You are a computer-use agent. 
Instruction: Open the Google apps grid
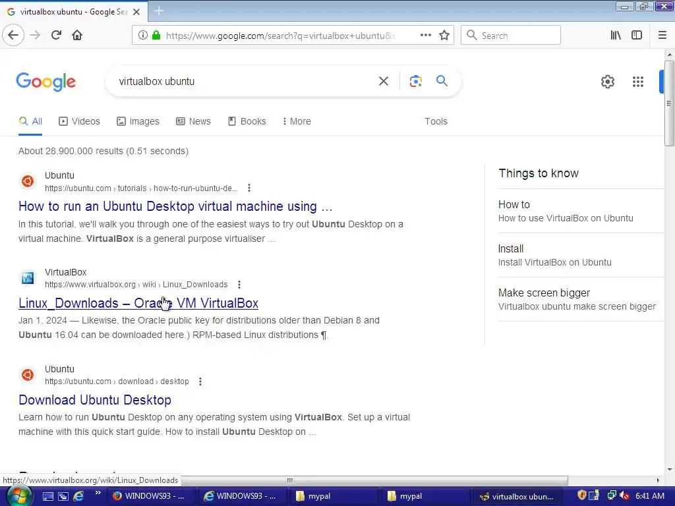pyautogui.click(x=638, y=82)
